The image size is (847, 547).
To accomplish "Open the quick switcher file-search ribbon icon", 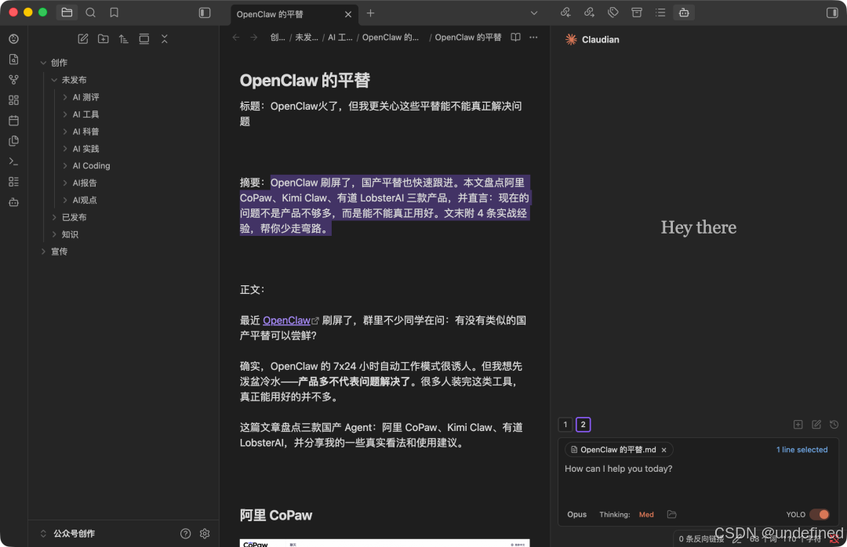I will [14, 60].
